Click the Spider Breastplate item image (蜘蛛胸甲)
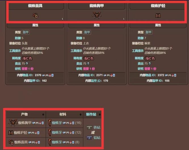Screen dimensions: 189x150 tap(96, 15)
